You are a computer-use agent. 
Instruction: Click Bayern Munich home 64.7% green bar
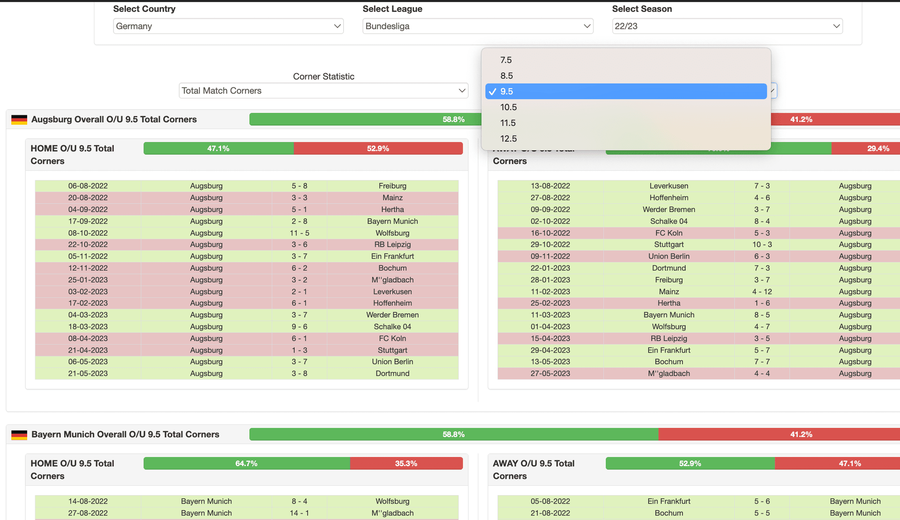(247, 464)
